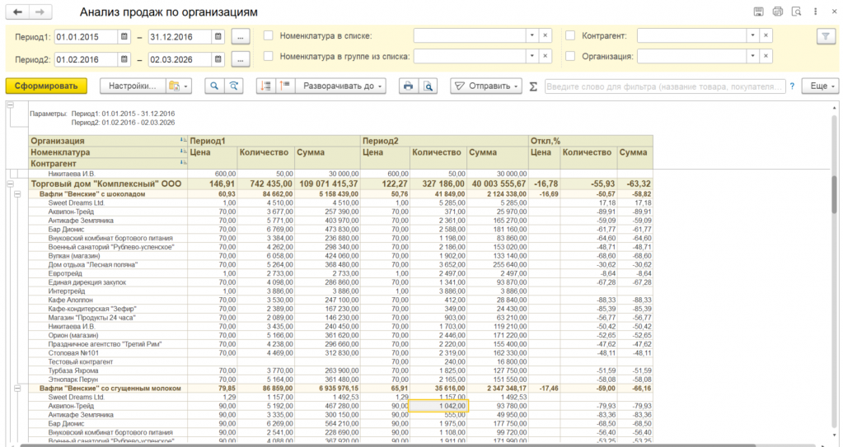Open calendar for Период1 start date

click(124, 37)
